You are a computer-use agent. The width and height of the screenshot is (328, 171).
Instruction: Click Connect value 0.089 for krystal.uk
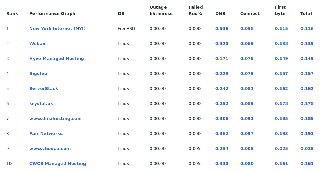[x=247, y=104]
